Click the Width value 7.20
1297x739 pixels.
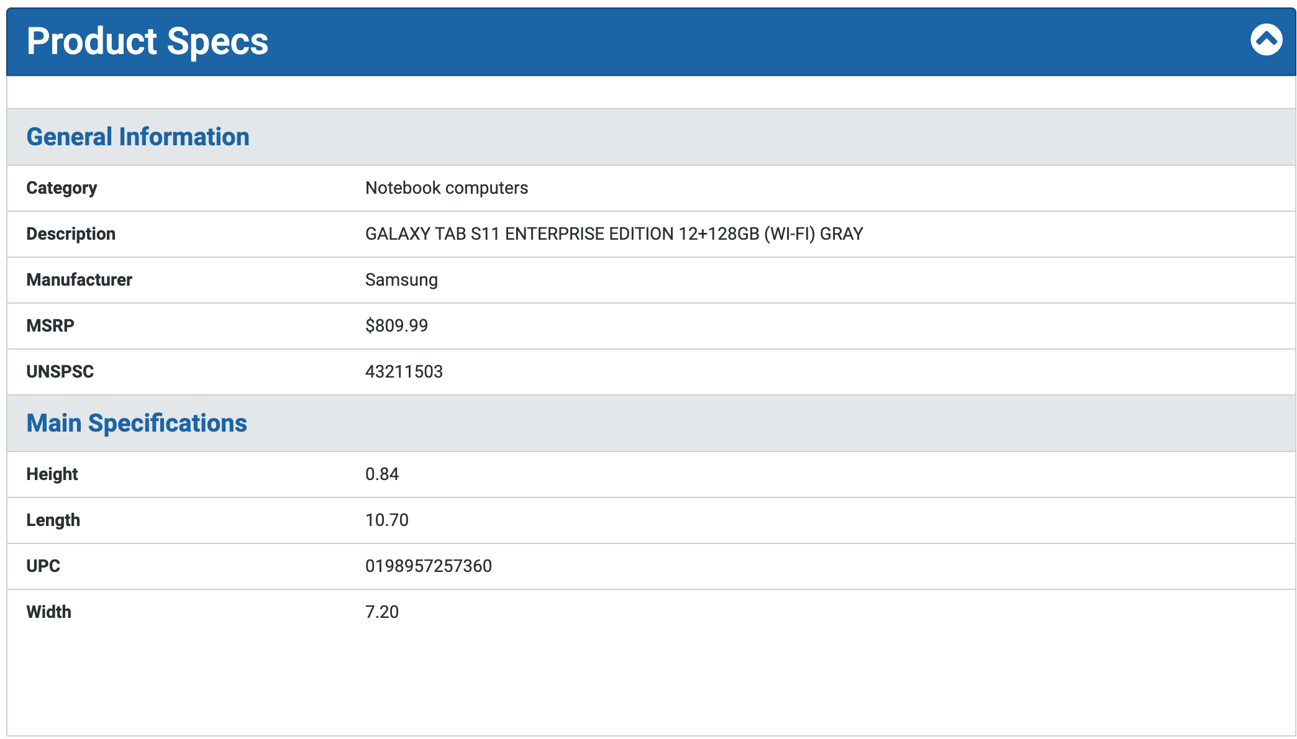click(381, 612)
